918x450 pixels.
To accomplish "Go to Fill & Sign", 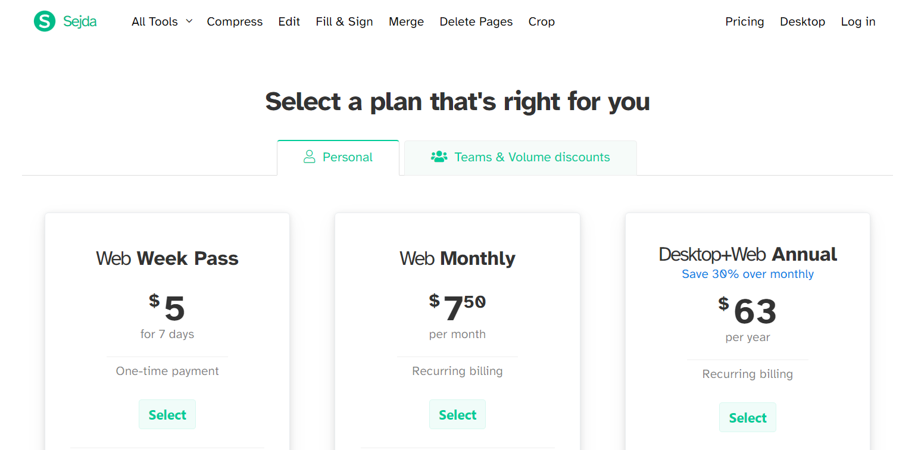I will coord(345,21).
